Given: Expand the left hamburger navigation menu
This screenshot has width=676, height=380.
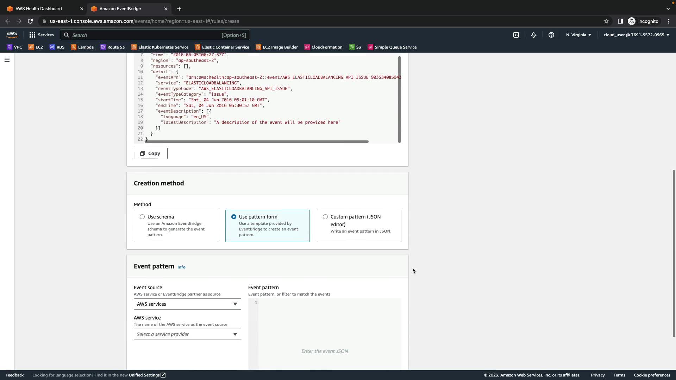Looking at the screenshot, I should tap(7, 60).
